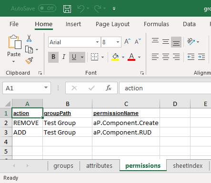Open Insert Function fx dialog

[109, 88]
